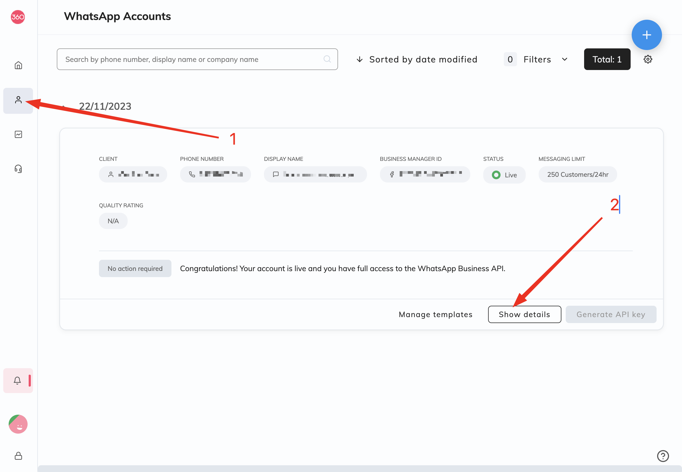Open WhatsApp Accounts sidebar icon
Screen dimensions: 682x472
(18, 100)
